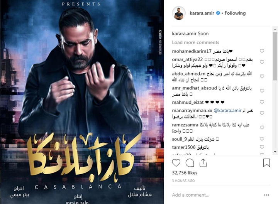Save the post with the bookmark icon
The image size is (278, 204).
click(x=266, y=163)
